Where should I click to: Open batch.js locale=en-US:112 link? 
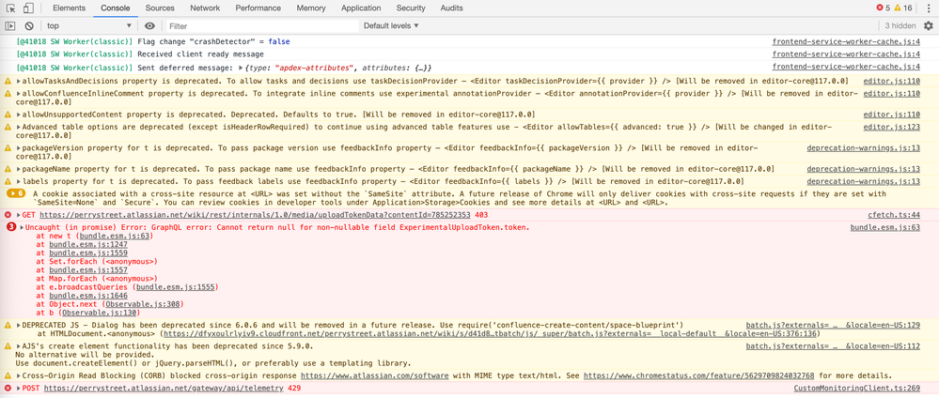click(833, 346)
